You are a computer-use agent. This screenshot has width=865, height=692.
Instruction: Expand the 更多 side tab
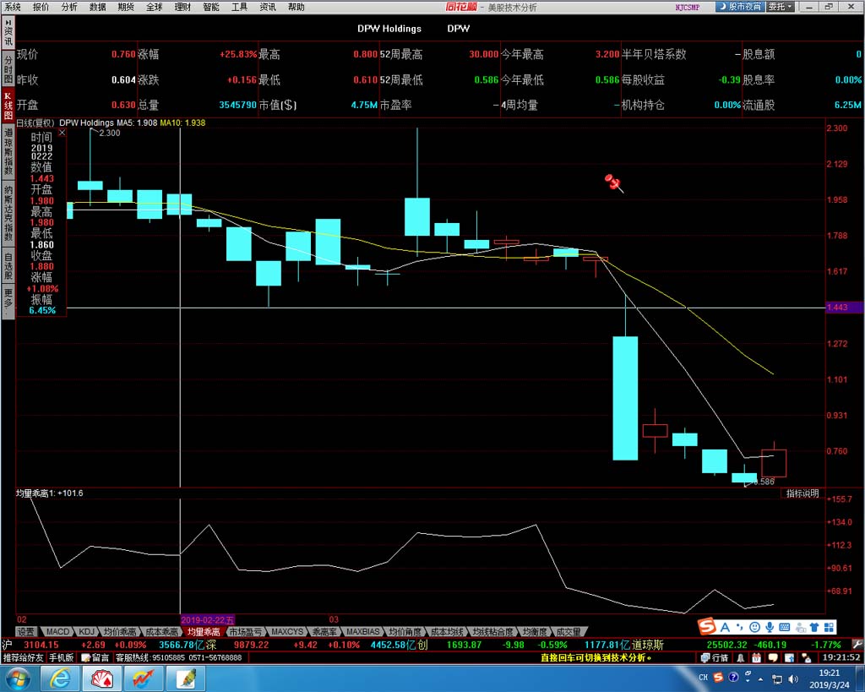tap(8, 302)
